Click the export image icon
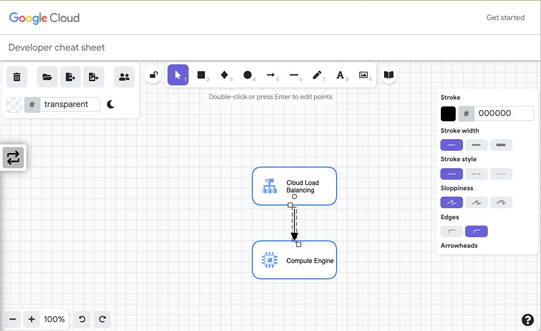This screenshot has height=331, width=541. (93, 77)
